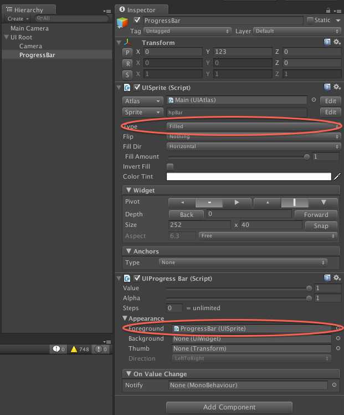
Task: Click the UIProgress Bar script icon
Action: click(x=127, y=279)
